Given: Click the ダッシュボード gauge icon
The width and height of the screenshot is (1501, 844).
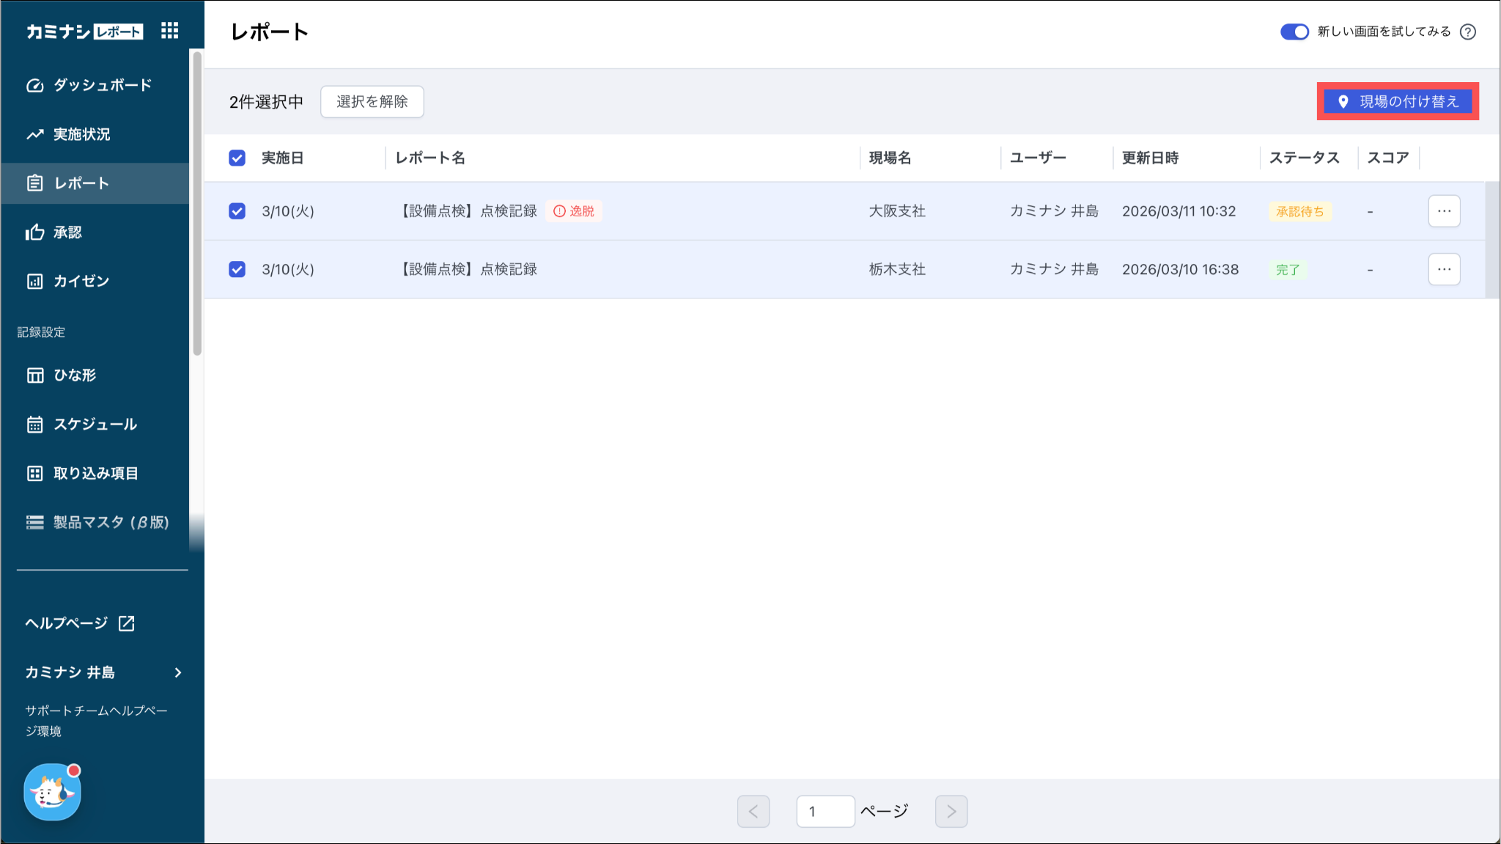Looking at the screenshot, I should (x=34, y=85).
